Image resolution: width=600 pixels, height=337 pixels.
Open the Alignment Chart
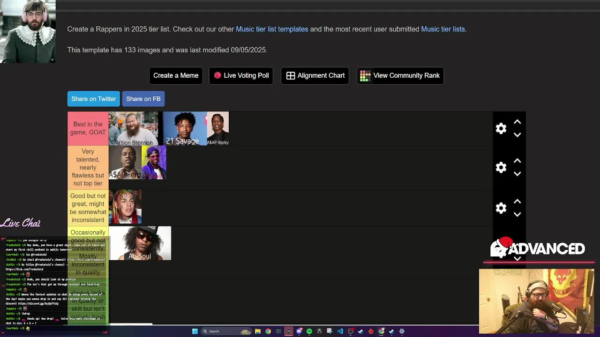coord(315,75)
